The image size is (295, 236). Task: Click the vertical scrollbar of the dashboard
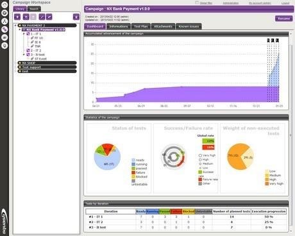pyautogui.click(x=291, y=135)
